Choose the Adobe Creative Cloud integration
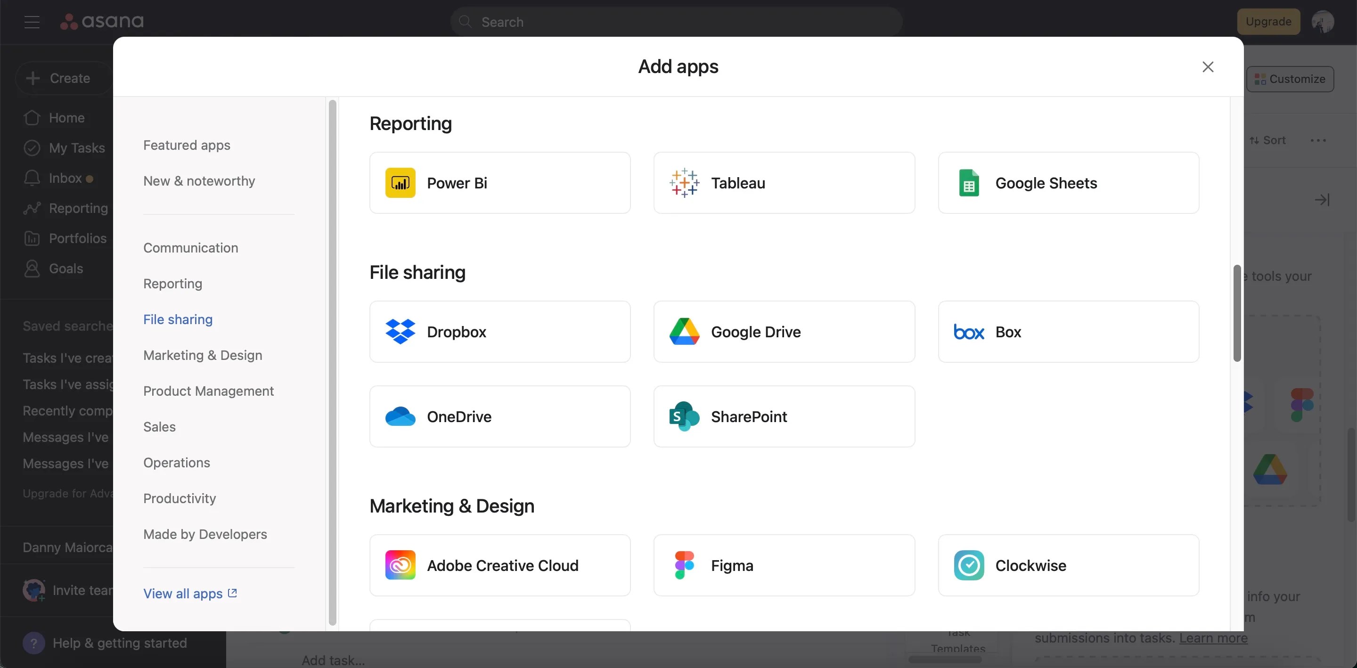Image resolution: width=1357 pixels, height=668 pixels. pyautogui.click(x=499, y=565)
